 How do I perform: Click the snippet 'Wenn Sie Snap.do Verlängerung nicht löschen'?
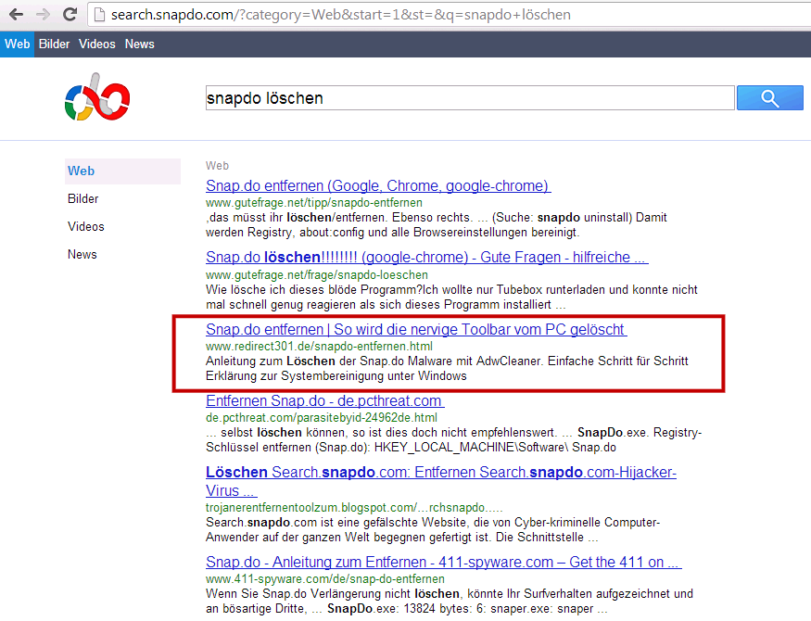(449, 601)
